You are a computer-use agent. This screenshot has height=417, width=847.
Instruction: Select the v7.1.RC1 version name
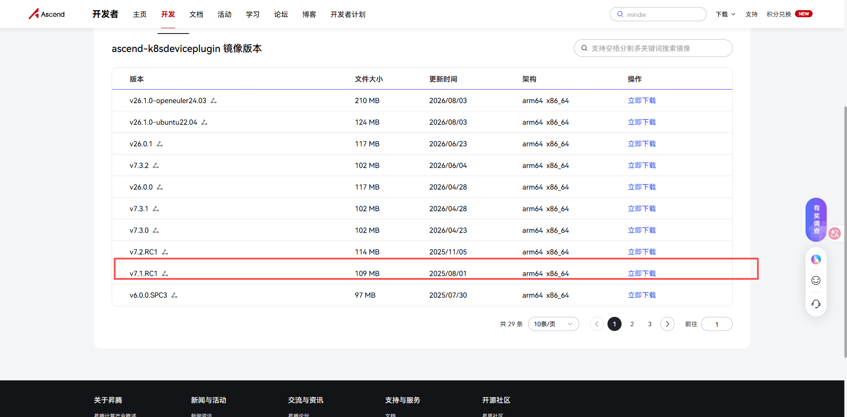point(143,274)
